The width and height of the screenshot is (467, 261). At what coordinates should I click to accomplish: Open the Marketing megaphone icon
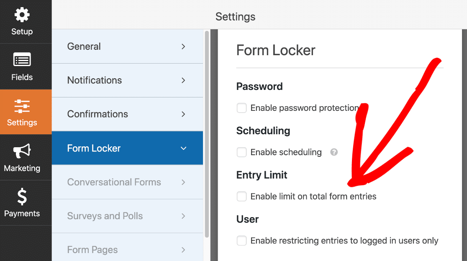[x=22, y=151]
